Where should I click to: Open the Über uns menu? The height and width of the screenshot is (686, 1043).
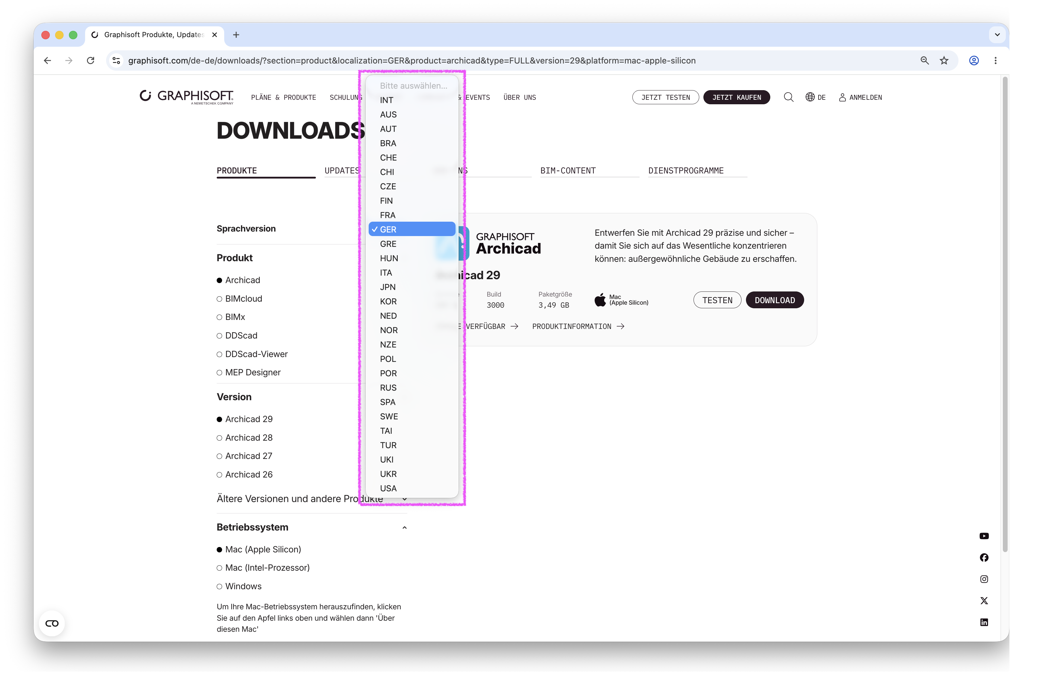pyautogui.click(x=519, y=97)
